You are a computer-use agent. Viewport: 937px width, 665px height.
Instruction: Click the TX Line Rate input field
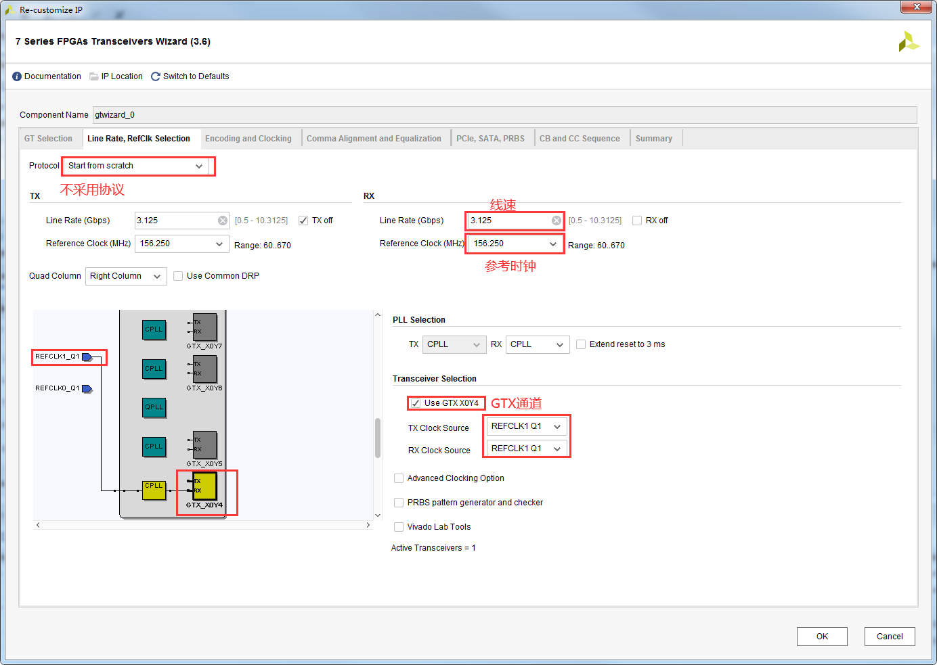[182, 221]
